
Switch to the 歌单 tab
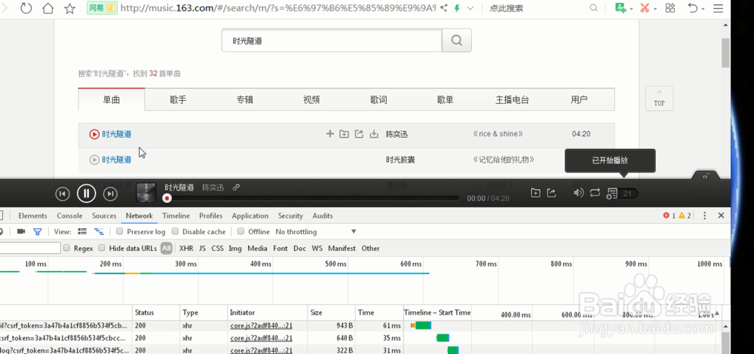click(446, 100)
